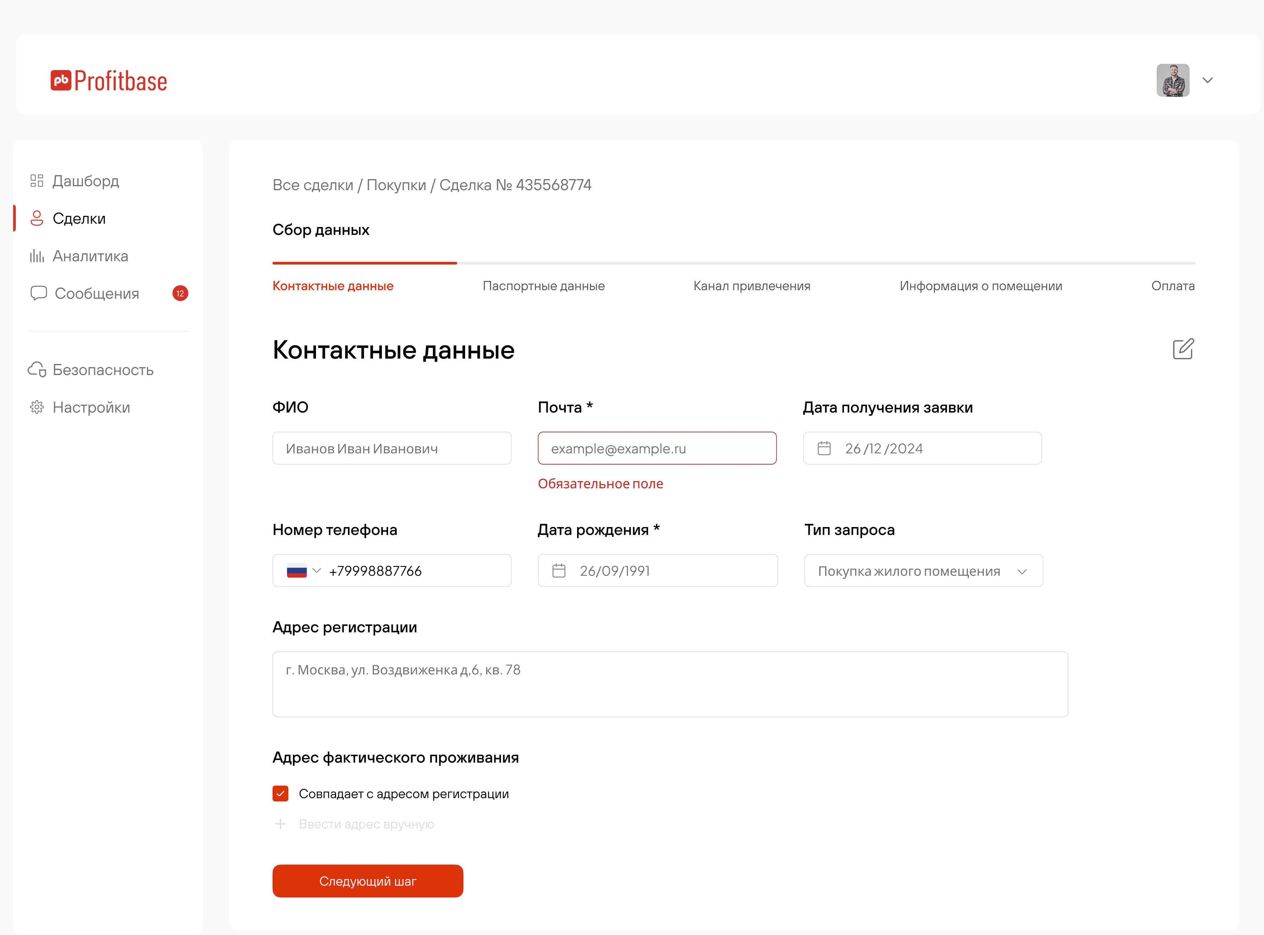Open the user profile menu chevron
The image size is (1264, 935).
(1207, 80)
